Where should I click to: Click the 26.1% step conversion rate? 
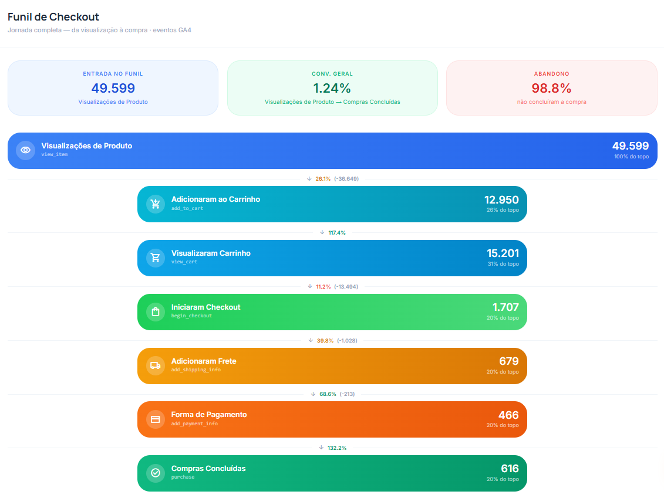[323, 179]
